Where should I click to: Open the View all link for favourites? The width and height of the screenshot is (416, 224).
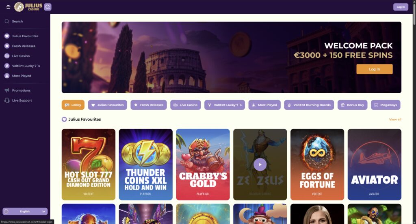pos(395,119)
